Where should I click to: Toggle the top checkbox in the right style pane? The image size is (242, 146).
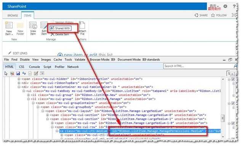point(233,79)
